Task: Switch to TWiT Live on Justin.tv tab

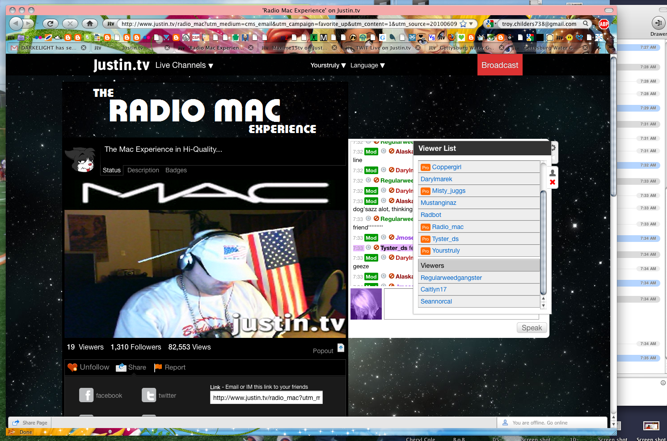Action: pyautogui.click(x=383, y=47)
